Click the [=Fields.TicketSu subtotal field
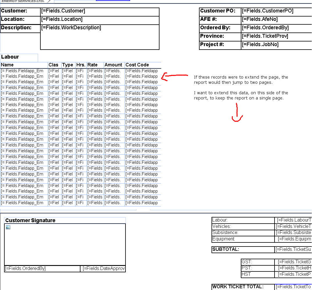The width and height of the screenshot is (312, 290). coord(293,250)
